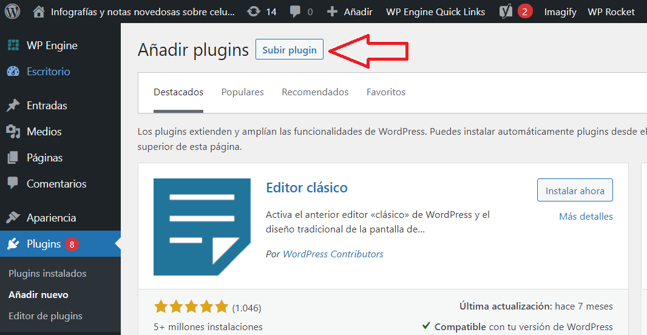647x335 pixels.
Task: Click the Editor clásico plugin thumbnail
Action: pos(202,227)
